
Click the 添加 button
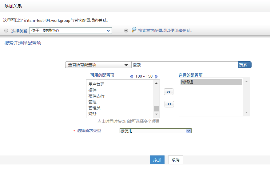click(x=157, y=160)
